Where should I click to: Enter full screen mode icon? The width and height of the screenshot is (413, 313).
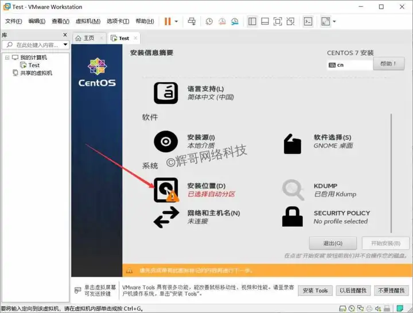278,21
